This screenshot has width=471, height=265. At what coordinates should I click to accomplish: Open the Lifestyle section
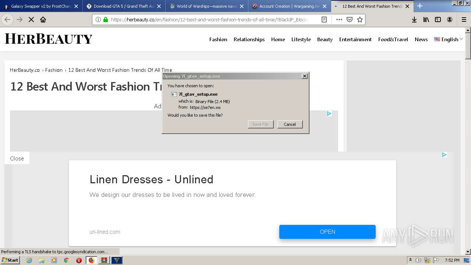coord(301,39)
